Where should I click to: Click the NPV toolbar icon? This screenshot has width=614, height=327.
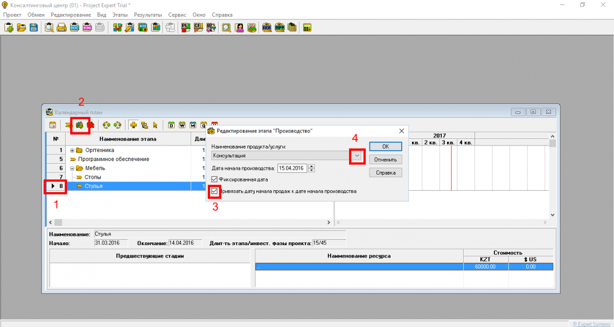click(x=280, y=27)
